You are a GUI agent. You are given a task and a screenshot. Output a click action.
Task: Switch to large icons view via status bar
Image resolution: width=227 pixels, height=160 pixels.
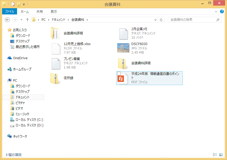point(221,155)
